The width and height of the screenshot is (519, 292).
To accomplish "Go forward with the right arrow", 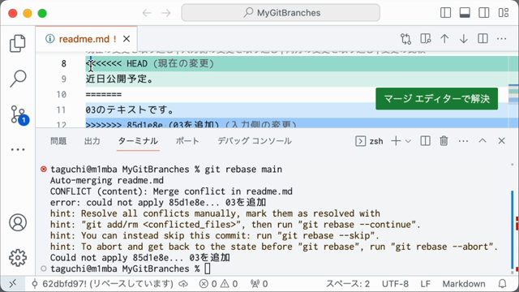I will (x=166, y=13).
